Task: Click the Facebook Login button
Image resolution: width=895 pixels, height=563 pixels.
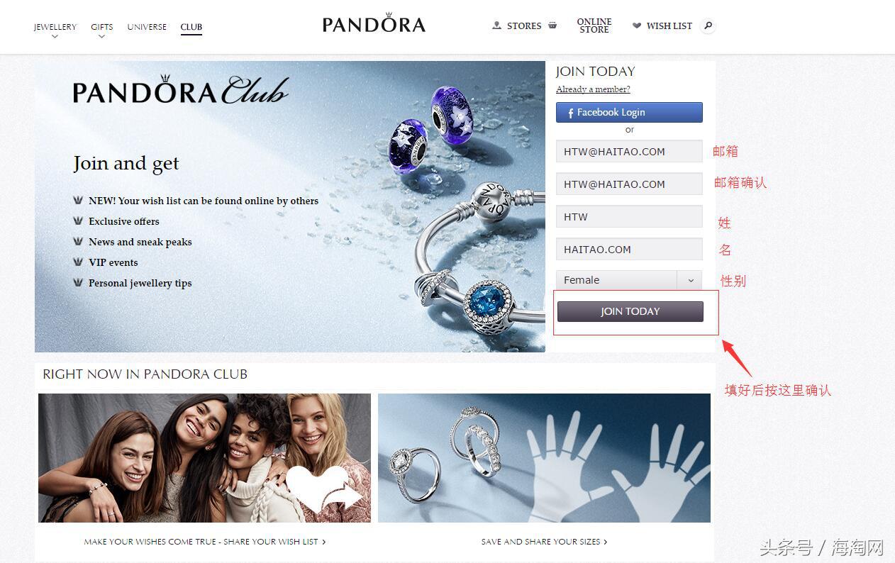Action: (x=629, y=112)
